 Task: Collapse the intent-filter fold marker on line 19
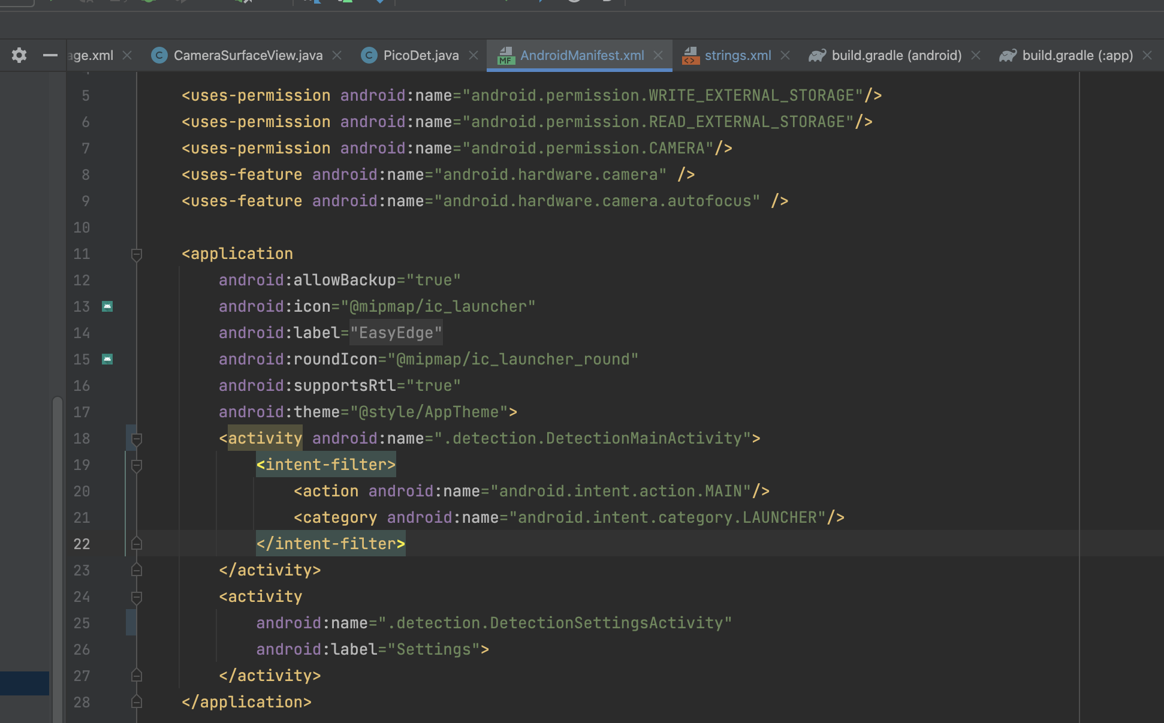coord(137,465)
